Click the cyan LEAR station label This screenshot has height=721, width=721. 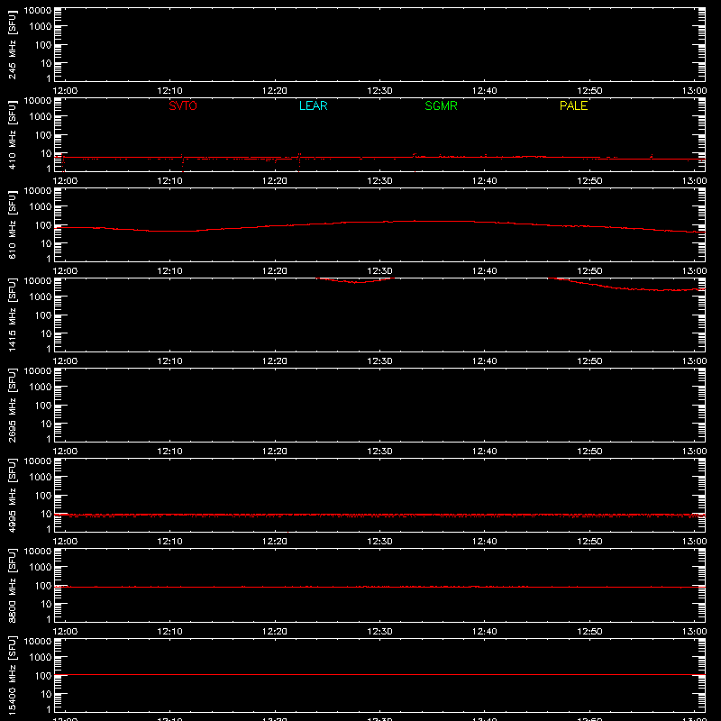click(x=313, y=105)
